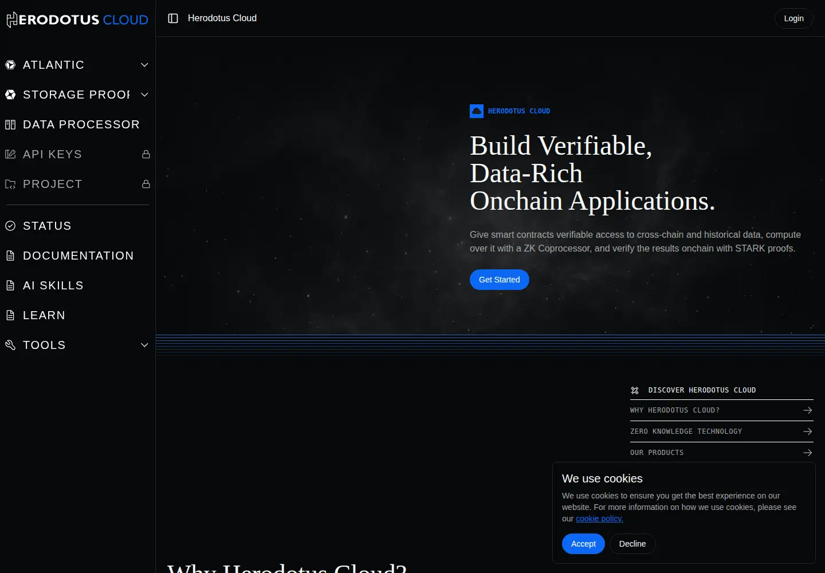Expand the Storage Proofs chevron
The image size is (825, 573).
pos(145,95)
